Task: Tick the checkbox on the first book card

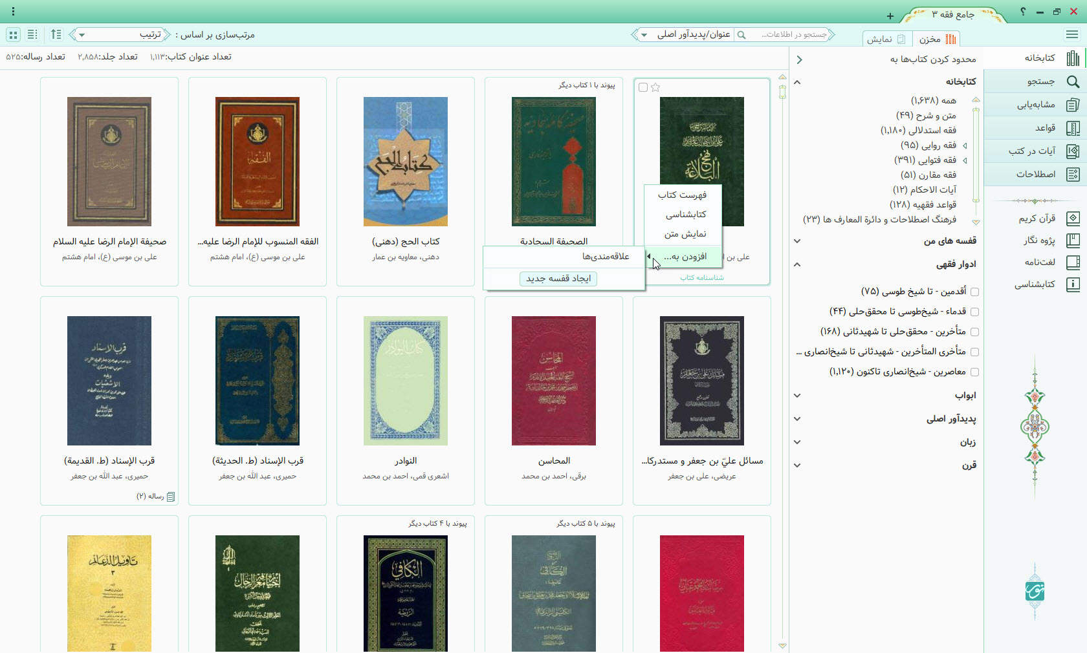Action: click(643, 87)
